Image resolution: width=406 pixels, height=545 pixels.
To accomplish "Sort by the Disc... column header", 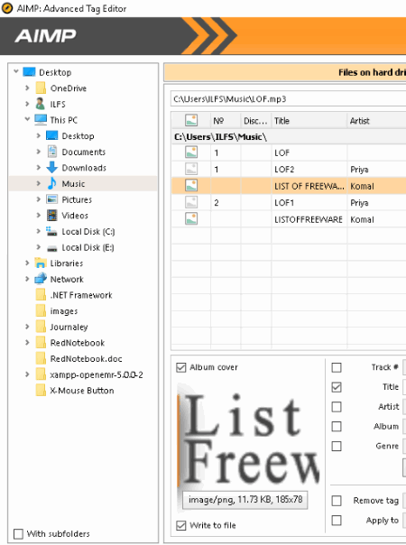I will 256,121.
